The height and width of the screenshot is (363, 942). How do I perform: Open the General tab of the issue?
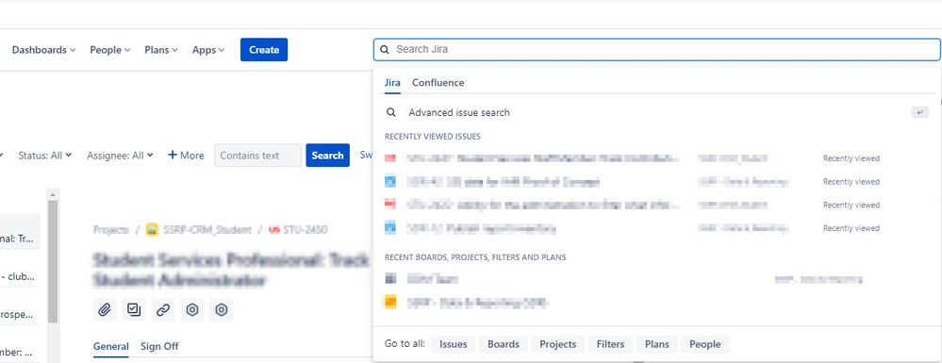[110, 346]
